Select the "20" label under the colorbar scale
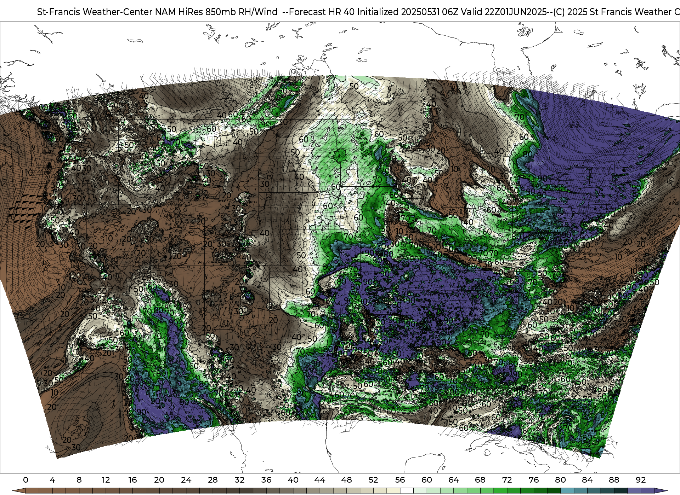The height and width of the screenshot is (495, 680). [x=159, y=480]
